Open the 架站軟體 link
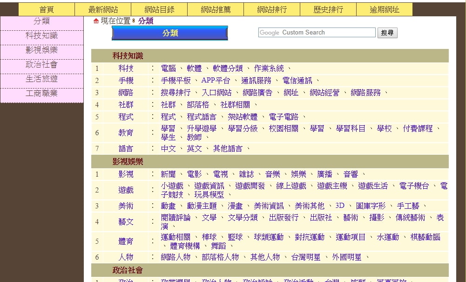466x282 pixels. tap(243, 117)
